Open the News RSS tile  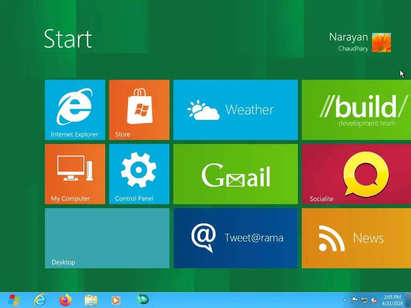click(356, 238)
